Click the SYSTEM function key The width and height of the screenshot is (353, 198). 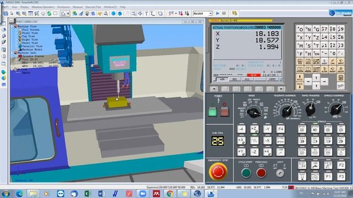300,69
